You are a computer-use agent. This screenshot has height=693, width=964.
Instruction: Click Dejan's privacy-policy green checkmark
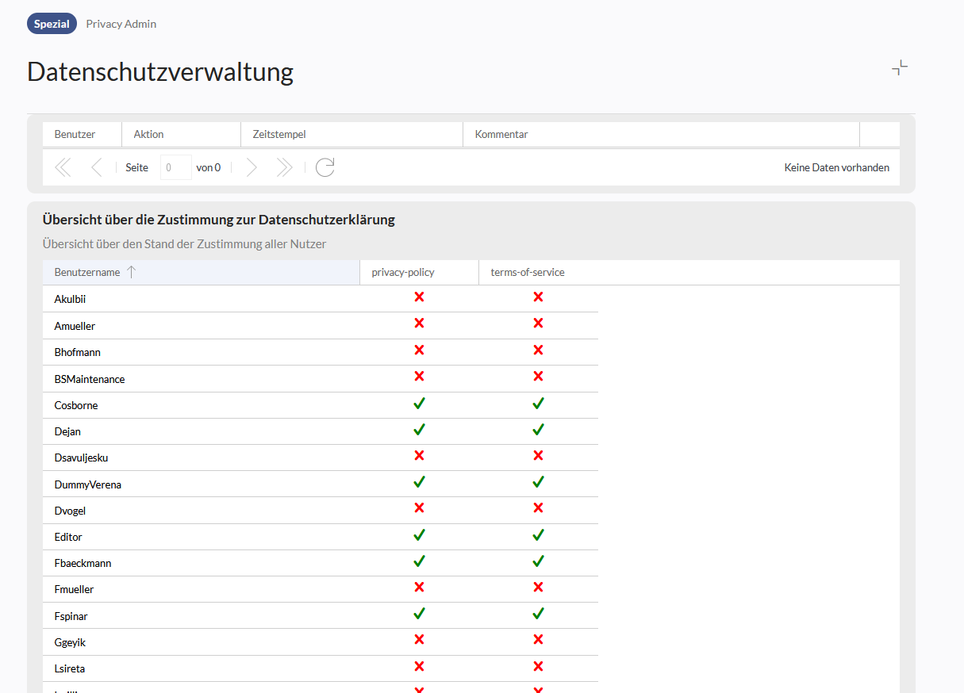tap(419, 430)
